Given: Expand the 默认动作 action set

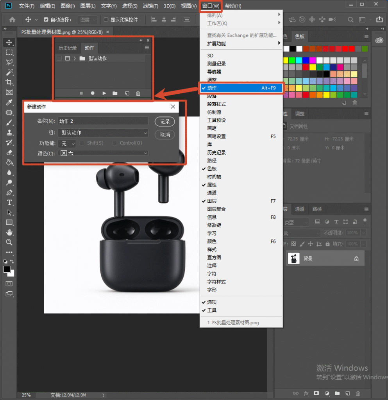Looking at the screenshot, I should tap(75, 59).
